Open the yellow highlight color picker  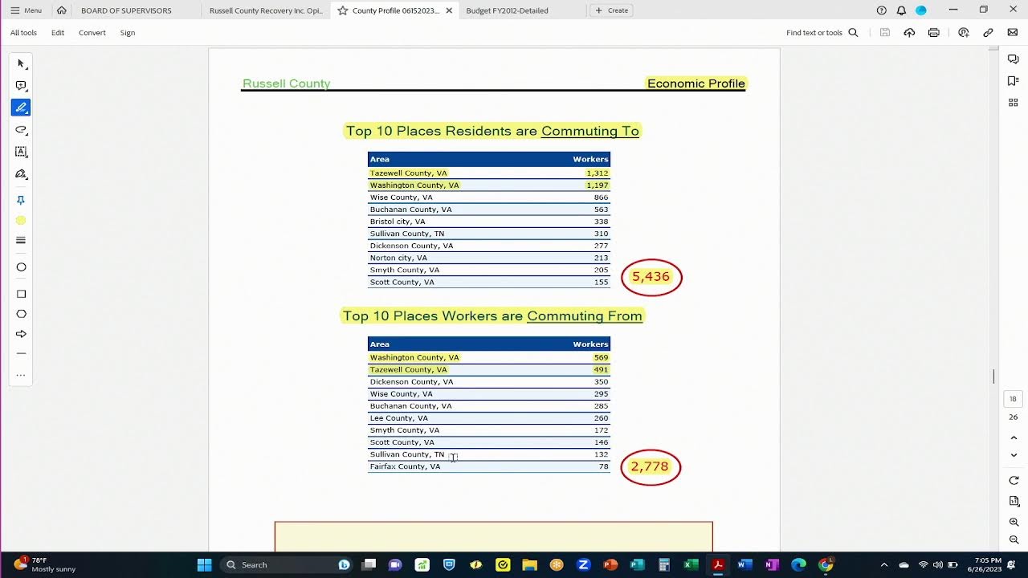(21, 220)
